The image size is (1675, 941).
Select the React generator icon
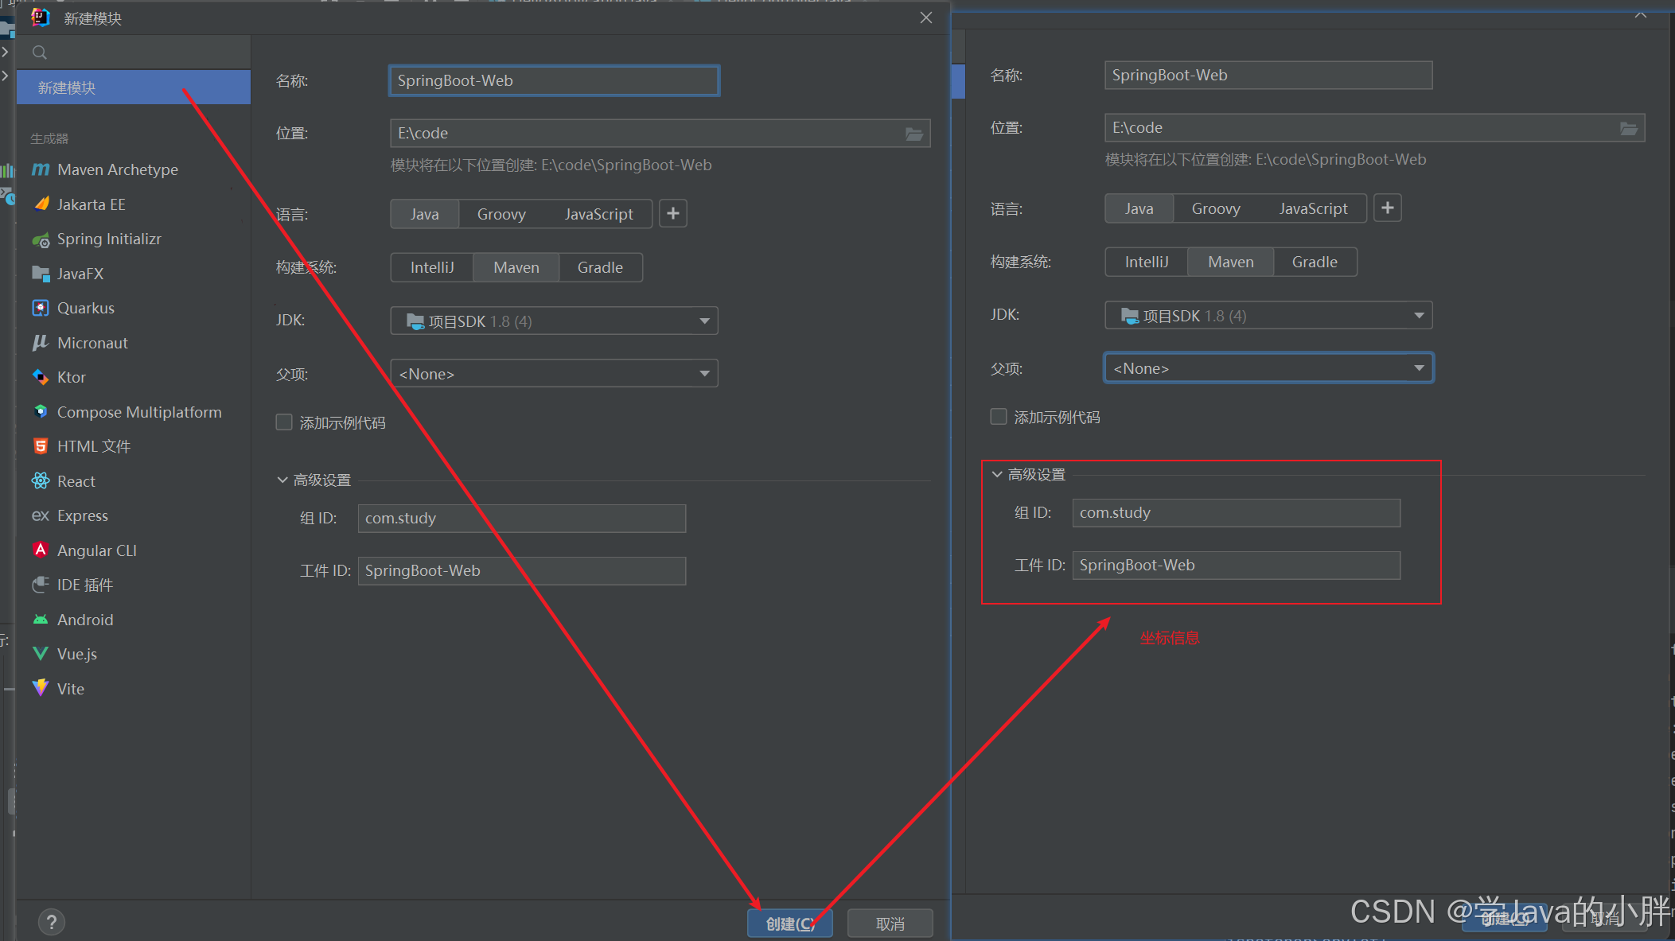(41, 481)
